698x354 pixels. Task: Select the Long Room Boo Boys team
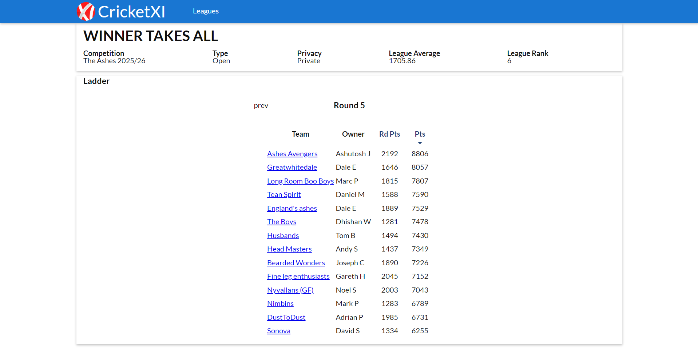pos(300,181)
